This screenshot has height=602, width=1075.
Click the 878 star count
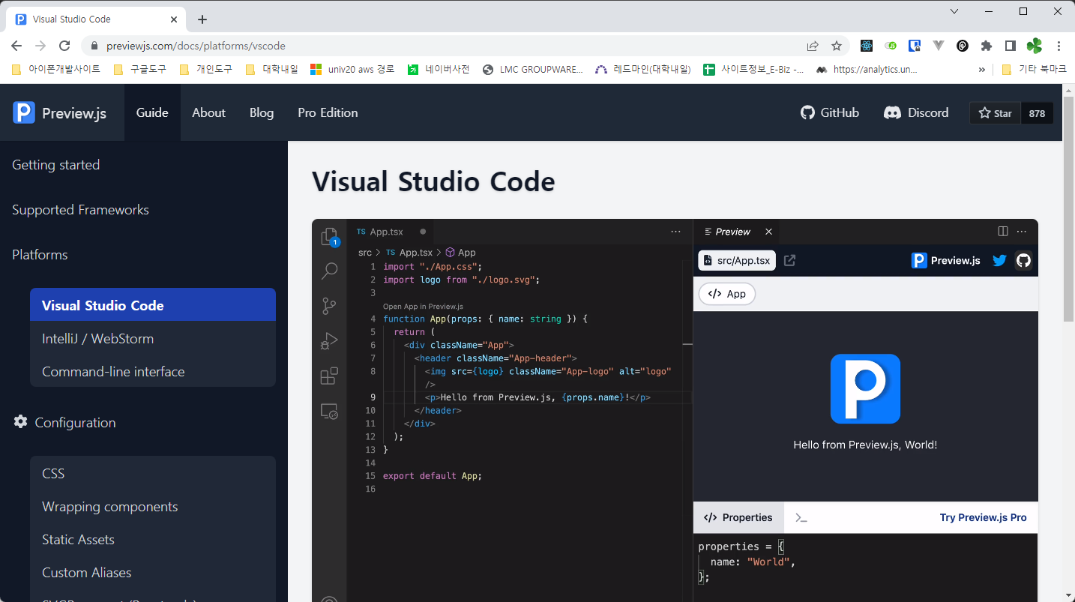[1037, 113]
